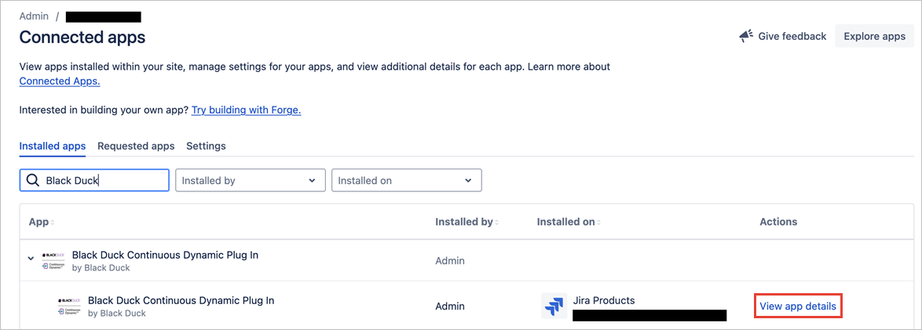Click the Installed on column header
Screen dimensions: 922x330
tap(565, 222)
